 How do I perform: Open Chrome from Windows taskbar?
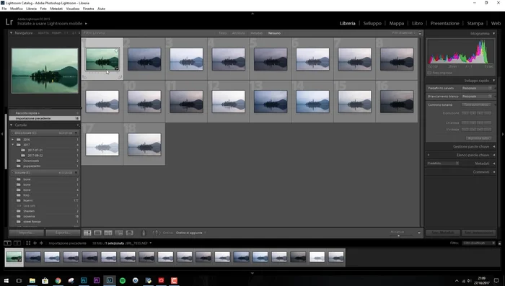click(x=58, y=280)
